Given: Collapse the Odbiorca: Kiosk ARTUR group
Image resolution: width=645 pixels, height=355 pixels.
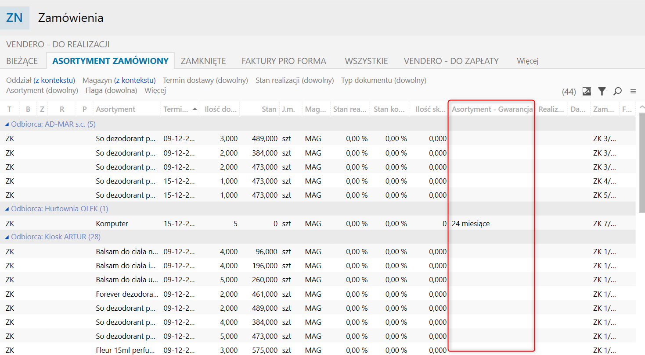Looking at the screenshot, I should pyautogui.click(x=7, y=237).
